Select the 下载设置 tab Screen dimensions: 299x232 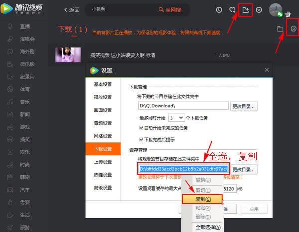[103, 149]
